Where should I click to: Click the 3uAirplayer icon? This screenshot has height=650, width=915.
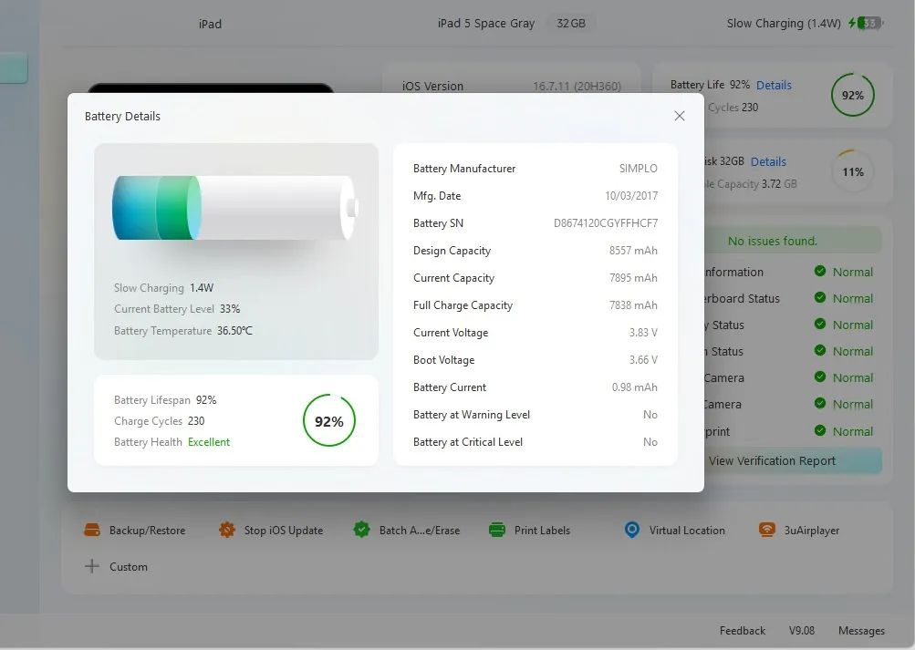coord(767,530)
